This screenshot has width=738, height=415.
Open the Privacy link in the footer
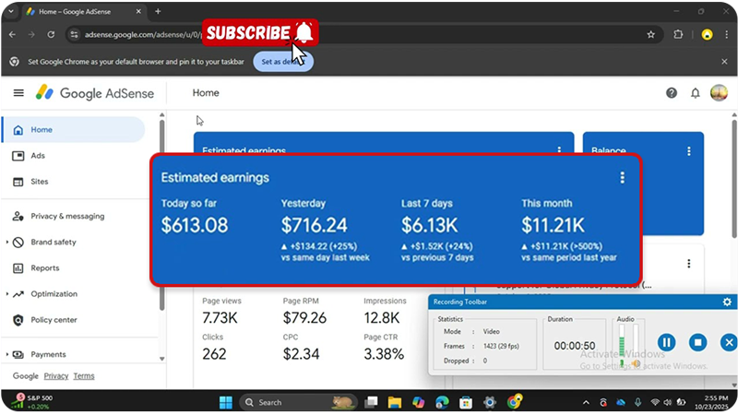pyautogui.click(x=56, y=376)
